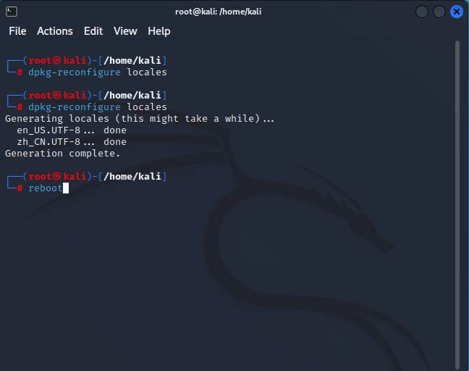Open the Help menu
This screenshot has height=371, width=469.
tap(159, 31)
